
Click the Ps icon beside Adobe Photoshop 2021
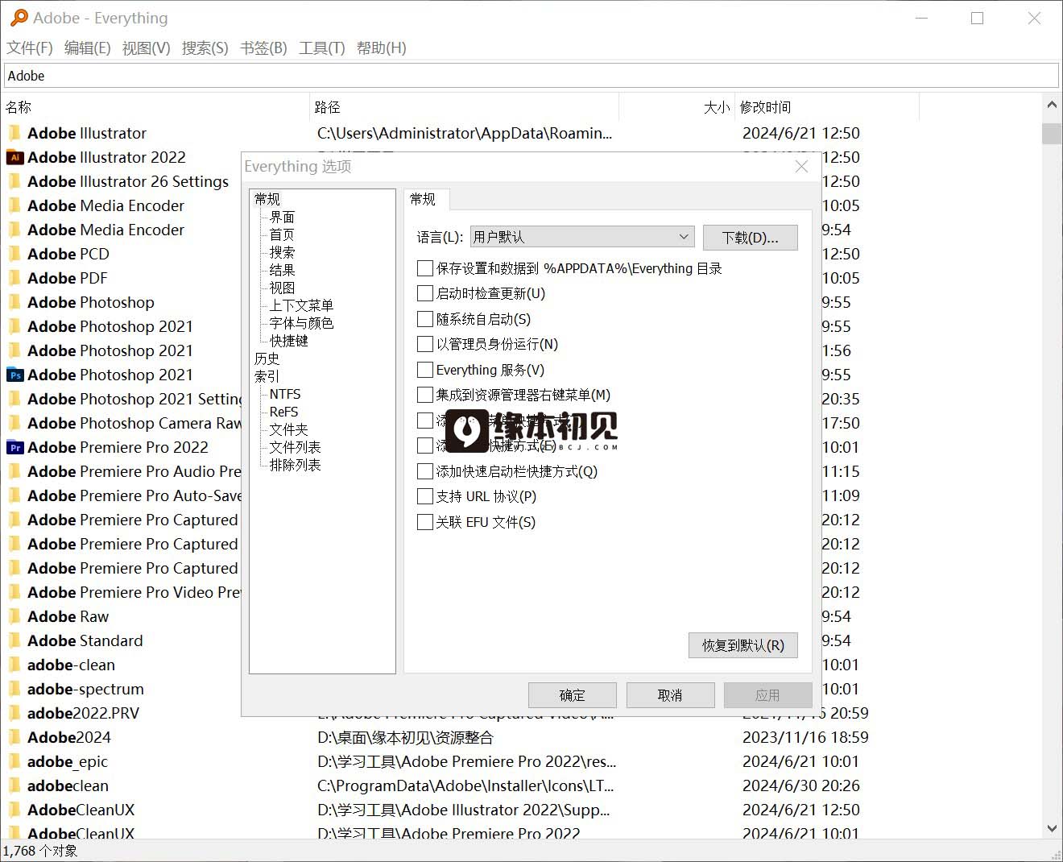[x=14, y=375]
